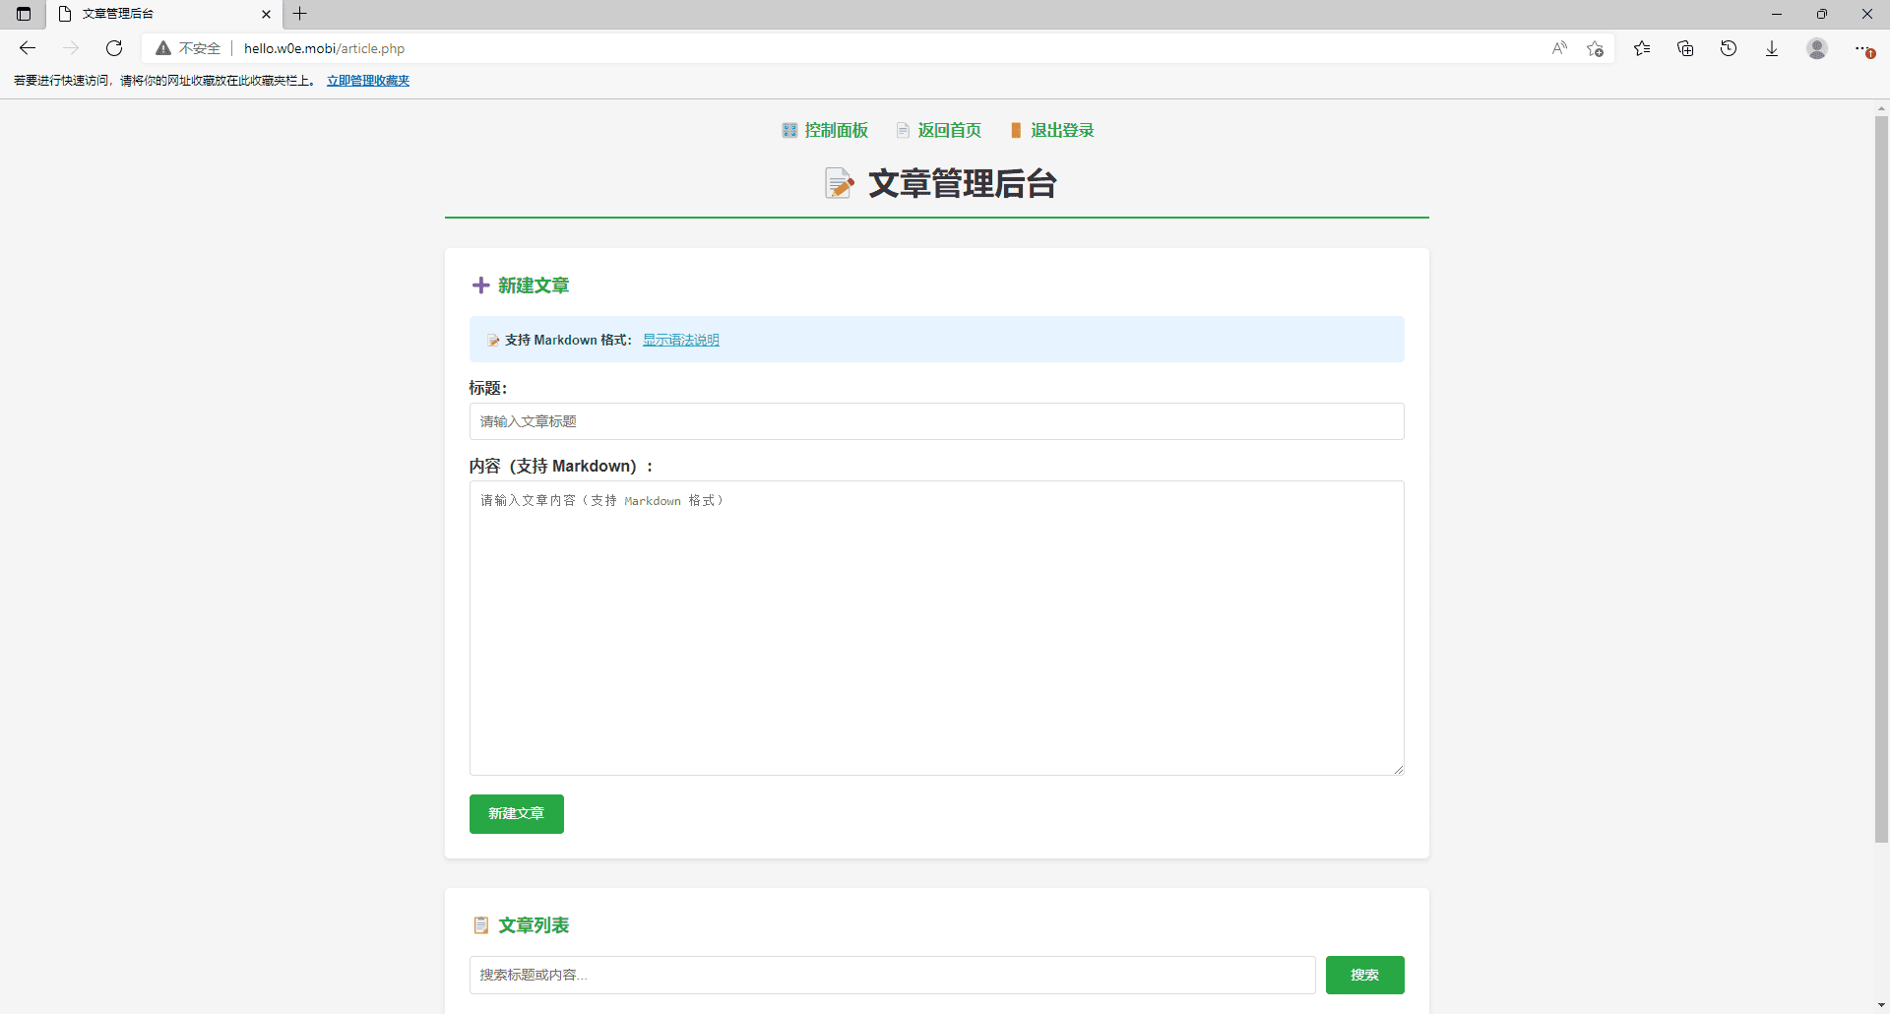Open browser History via clock icon
Screen dimensions: 1890x1014
[x=1729, y=48]
